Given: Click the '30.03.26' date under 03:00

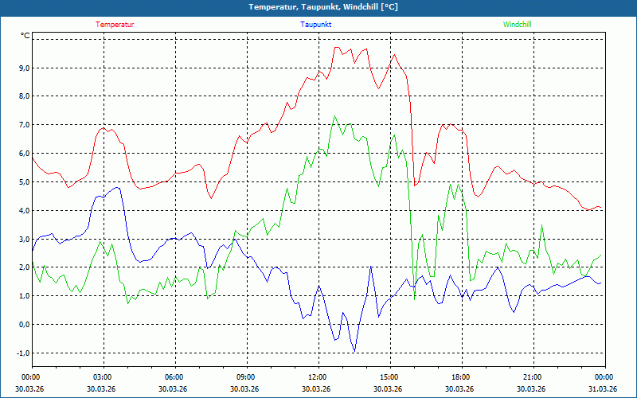Looking at the screenshot, I should 101,388.
